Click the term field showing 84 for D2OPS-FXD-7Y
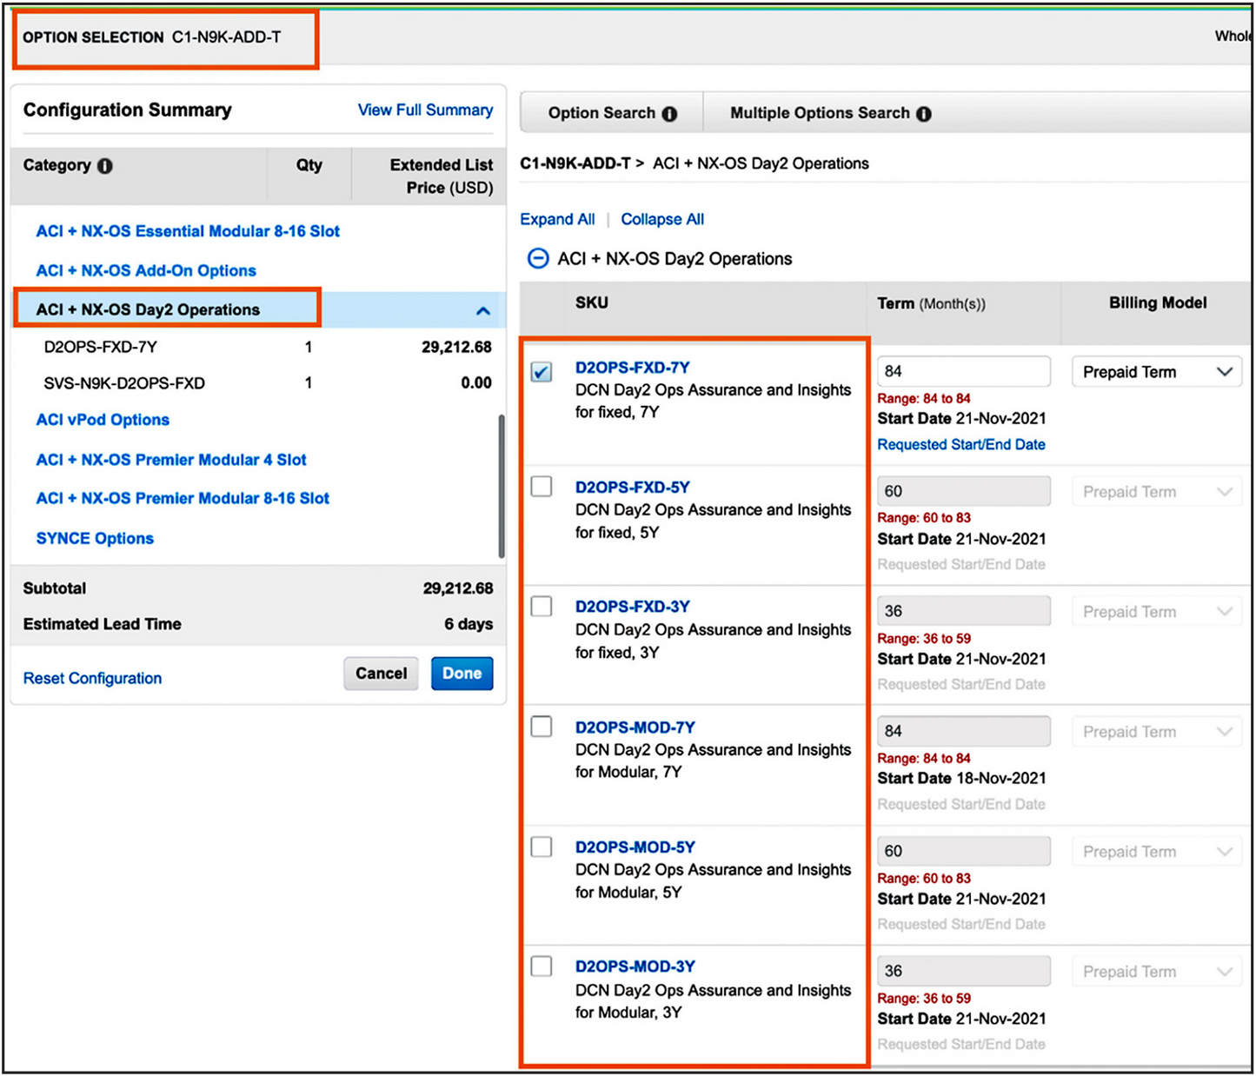1256x1076 pixels. pos(963,372)
